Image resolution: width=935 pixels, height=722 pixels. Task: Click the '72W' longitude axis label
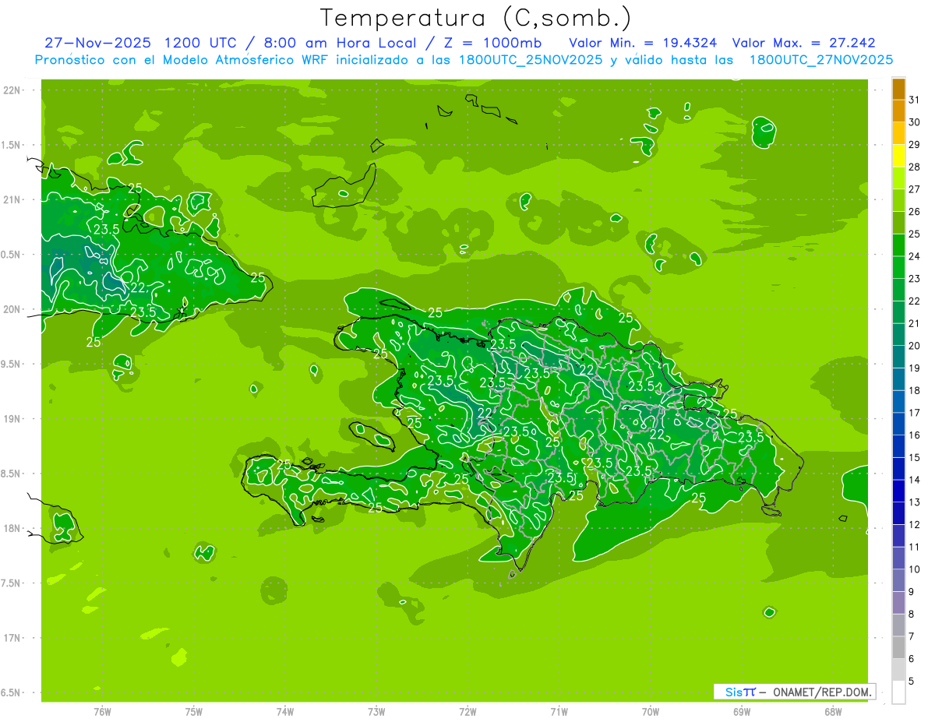(467, 711)
